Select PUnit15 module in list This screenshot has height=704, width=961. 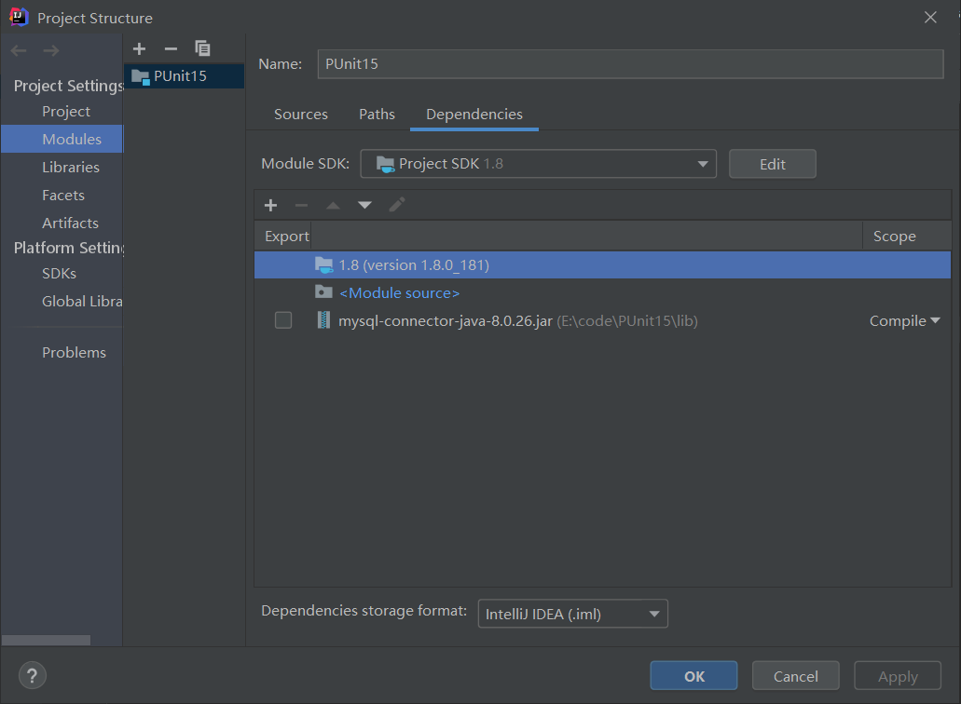(x=185, y=76)
